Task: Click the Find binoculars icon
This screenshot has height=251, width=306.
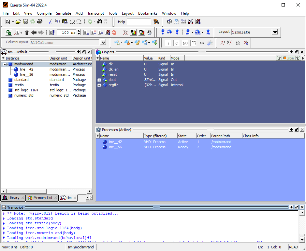Action: pyautogui.click(x=100, y=22)
